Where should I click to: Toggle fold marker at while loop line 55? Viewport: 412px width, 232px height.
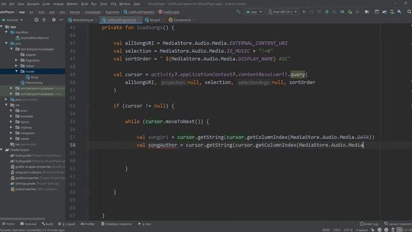pos(88,122)
